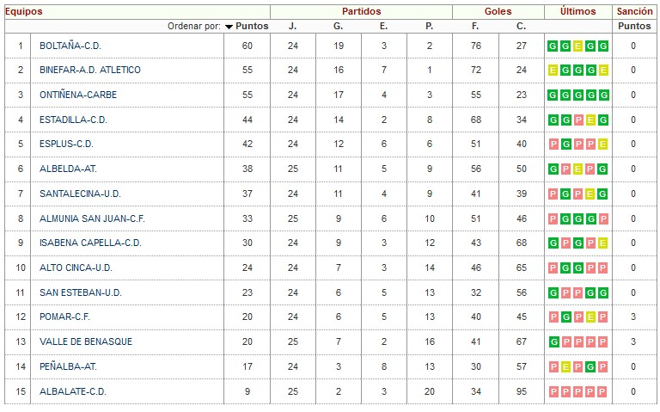Viewport: 660px width, 412px height.
Task: Sort by the F. goals-for column header
Action: click(x=475, y=26)
